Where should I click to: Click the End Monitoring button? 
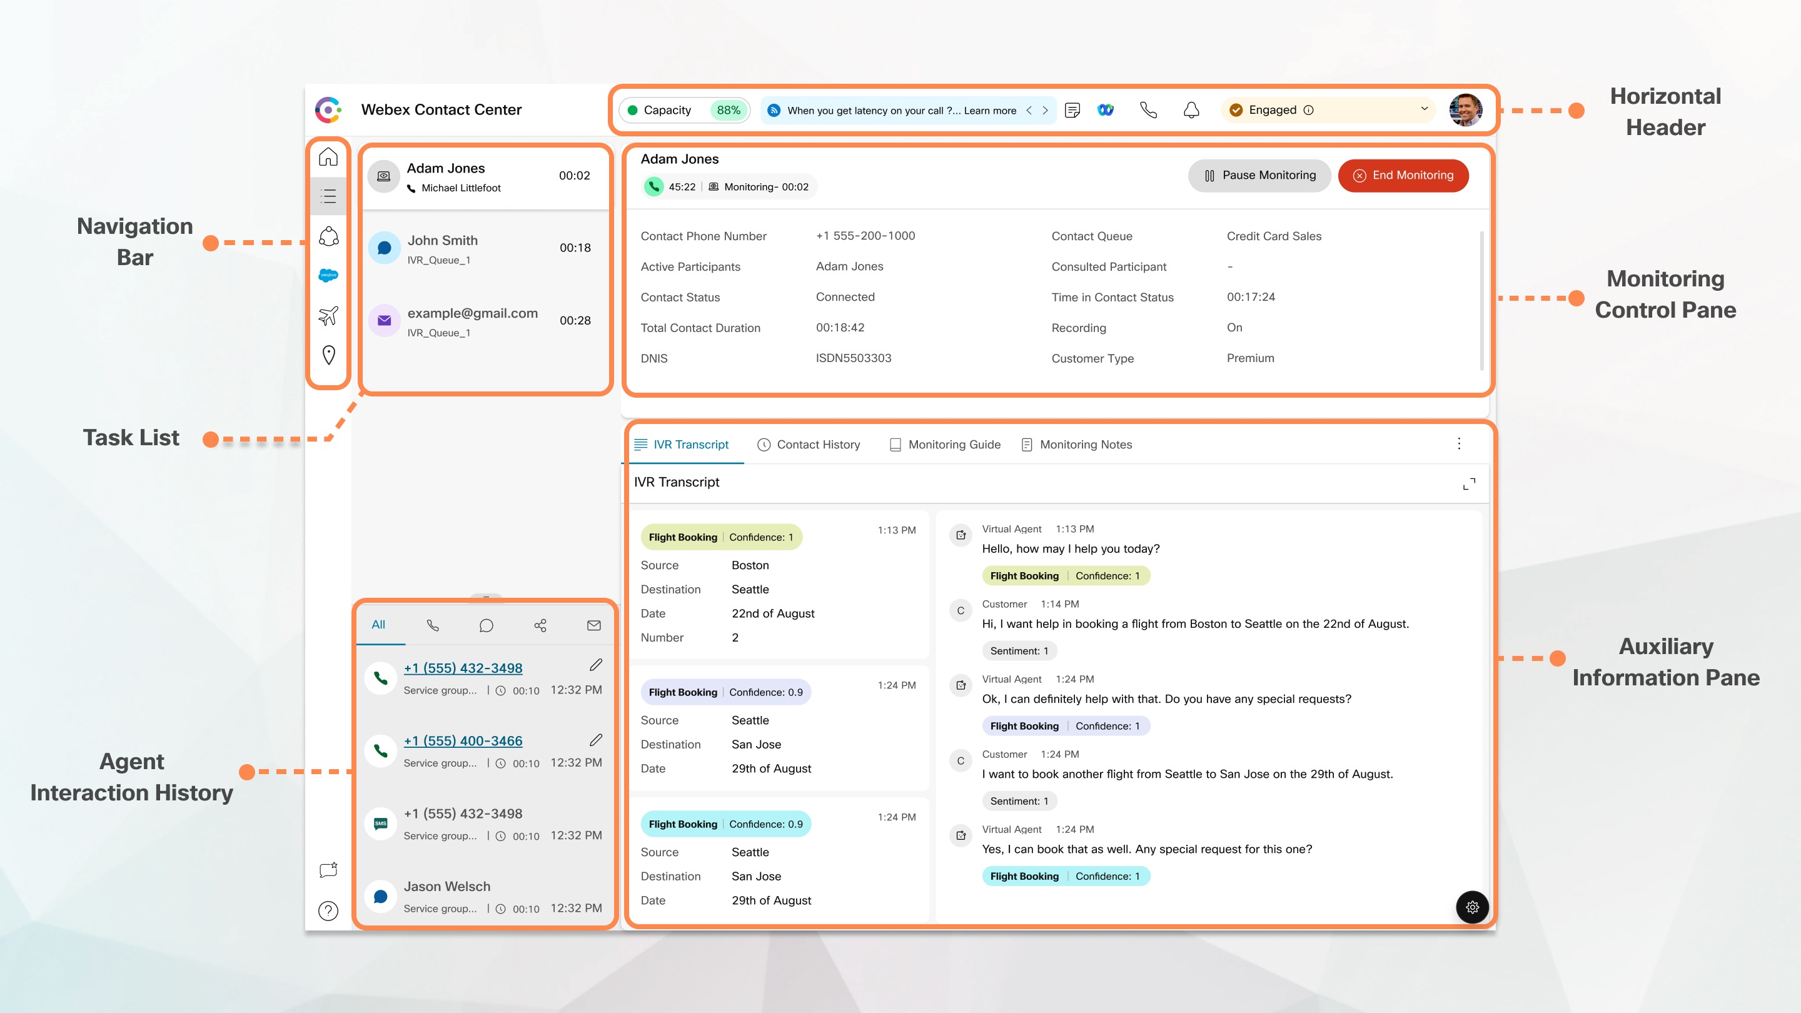pos(1403,176)
